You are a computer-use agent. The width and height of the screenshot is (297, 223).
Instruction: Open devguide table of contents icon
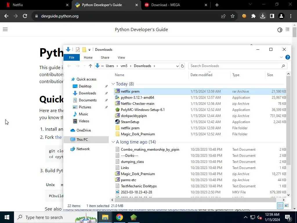tap(287, 29)
